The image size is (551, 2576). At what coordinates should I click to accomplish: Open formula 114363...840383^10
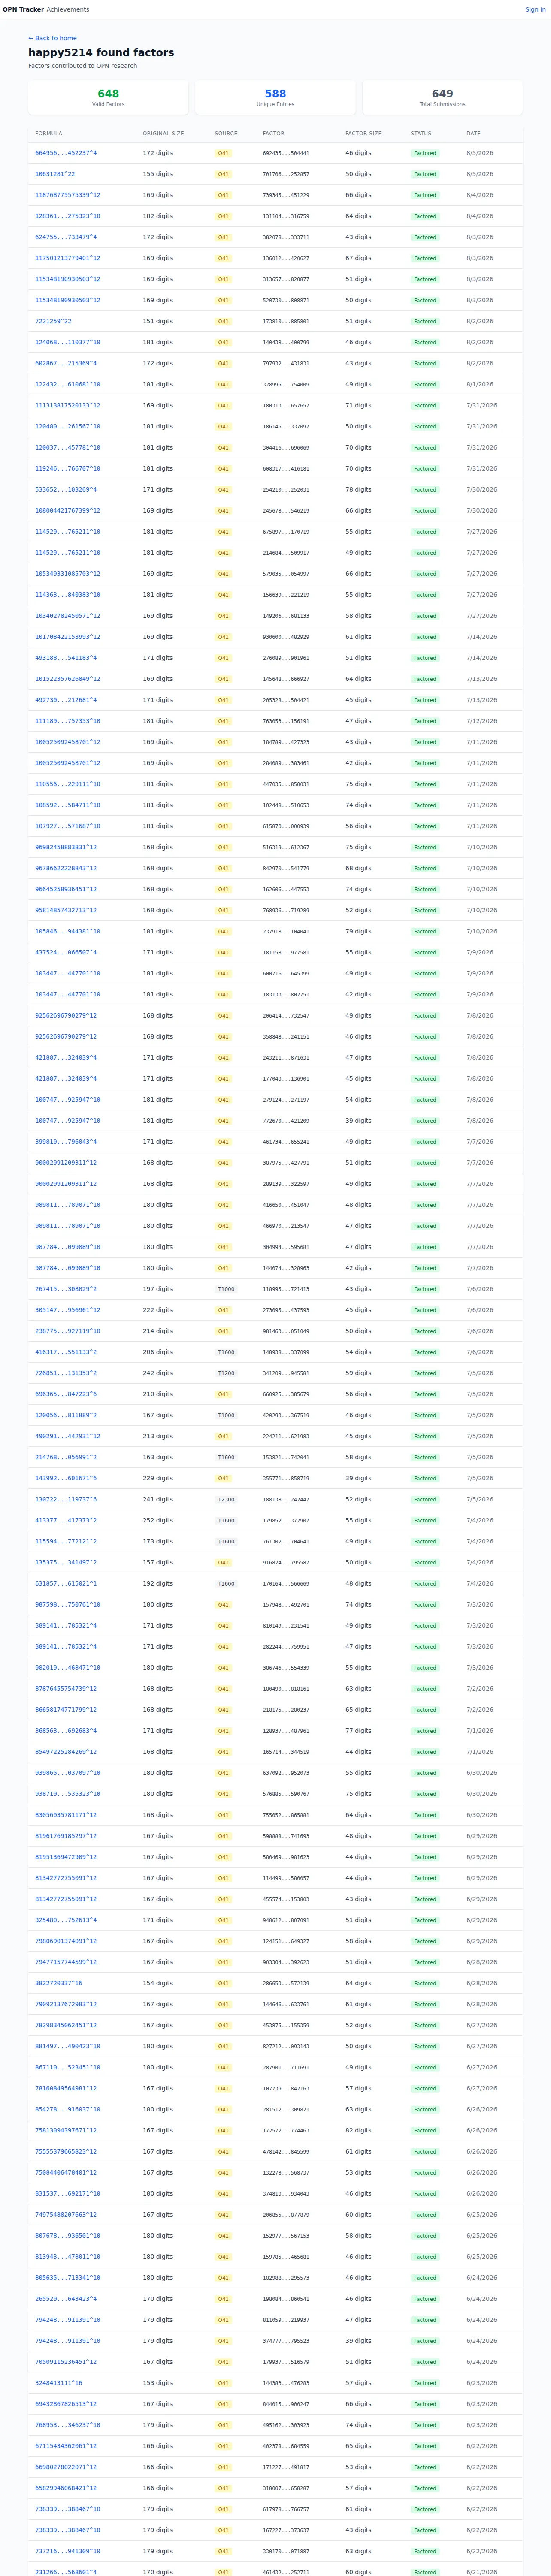68,595
